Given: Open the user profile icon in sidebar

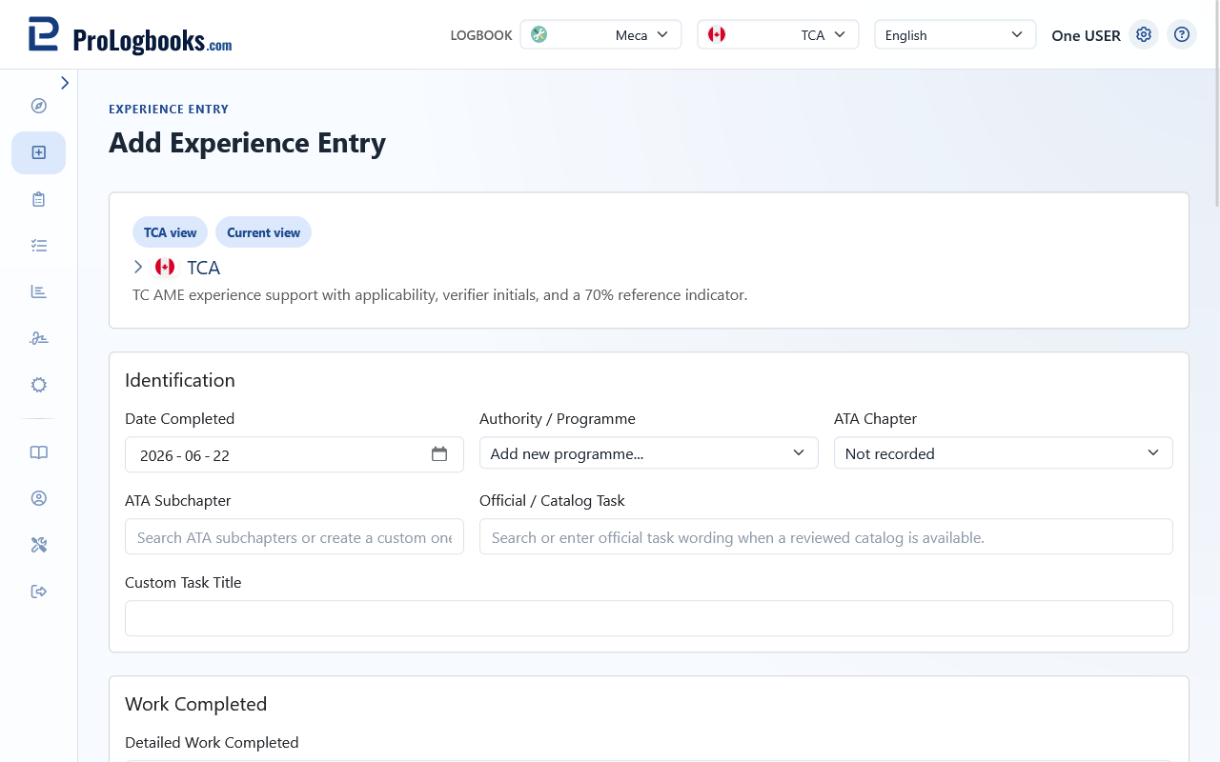Looking at the screenshot, I should (39, 498).
